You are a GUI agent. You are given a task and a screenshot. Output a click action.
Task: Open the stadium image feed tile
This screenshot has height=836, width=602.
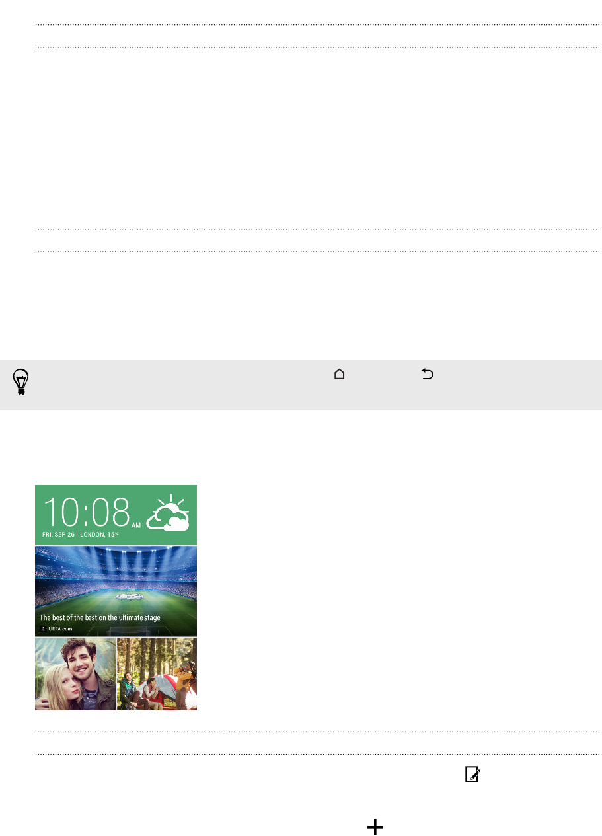click(116, 591)
